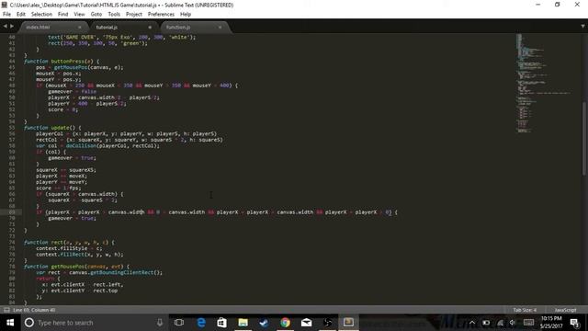Open the View menu
Viewport: 588px width, 331px height.
[79, 15]
